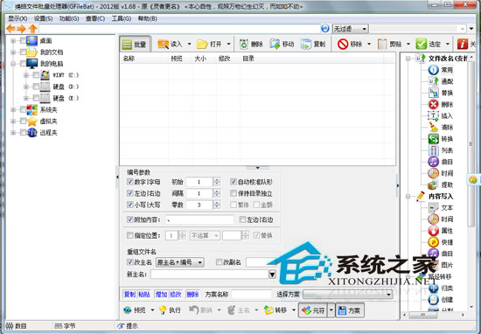Select the 批量 toolbar button
Image resolution: width=481 pixels, height=334 pixels.
tap(135, 45)
